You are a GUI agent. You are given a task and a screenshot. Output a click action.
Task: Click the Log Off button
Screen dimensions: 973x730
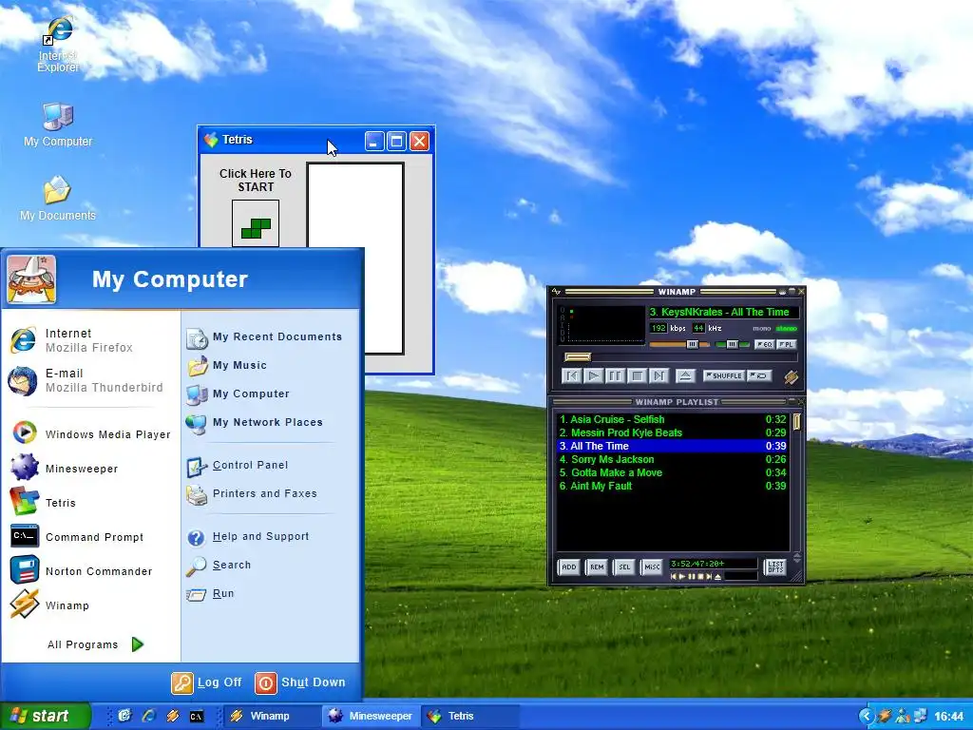(x=206, y=682)
